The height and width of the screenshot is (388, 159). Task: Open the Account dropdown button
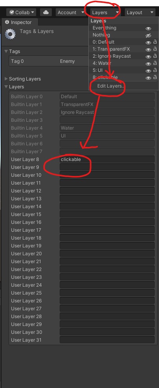71,12
